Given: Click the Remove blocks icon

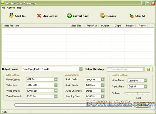Looking at the screenshot, I should pyautogui.click(x=103, y=16).
